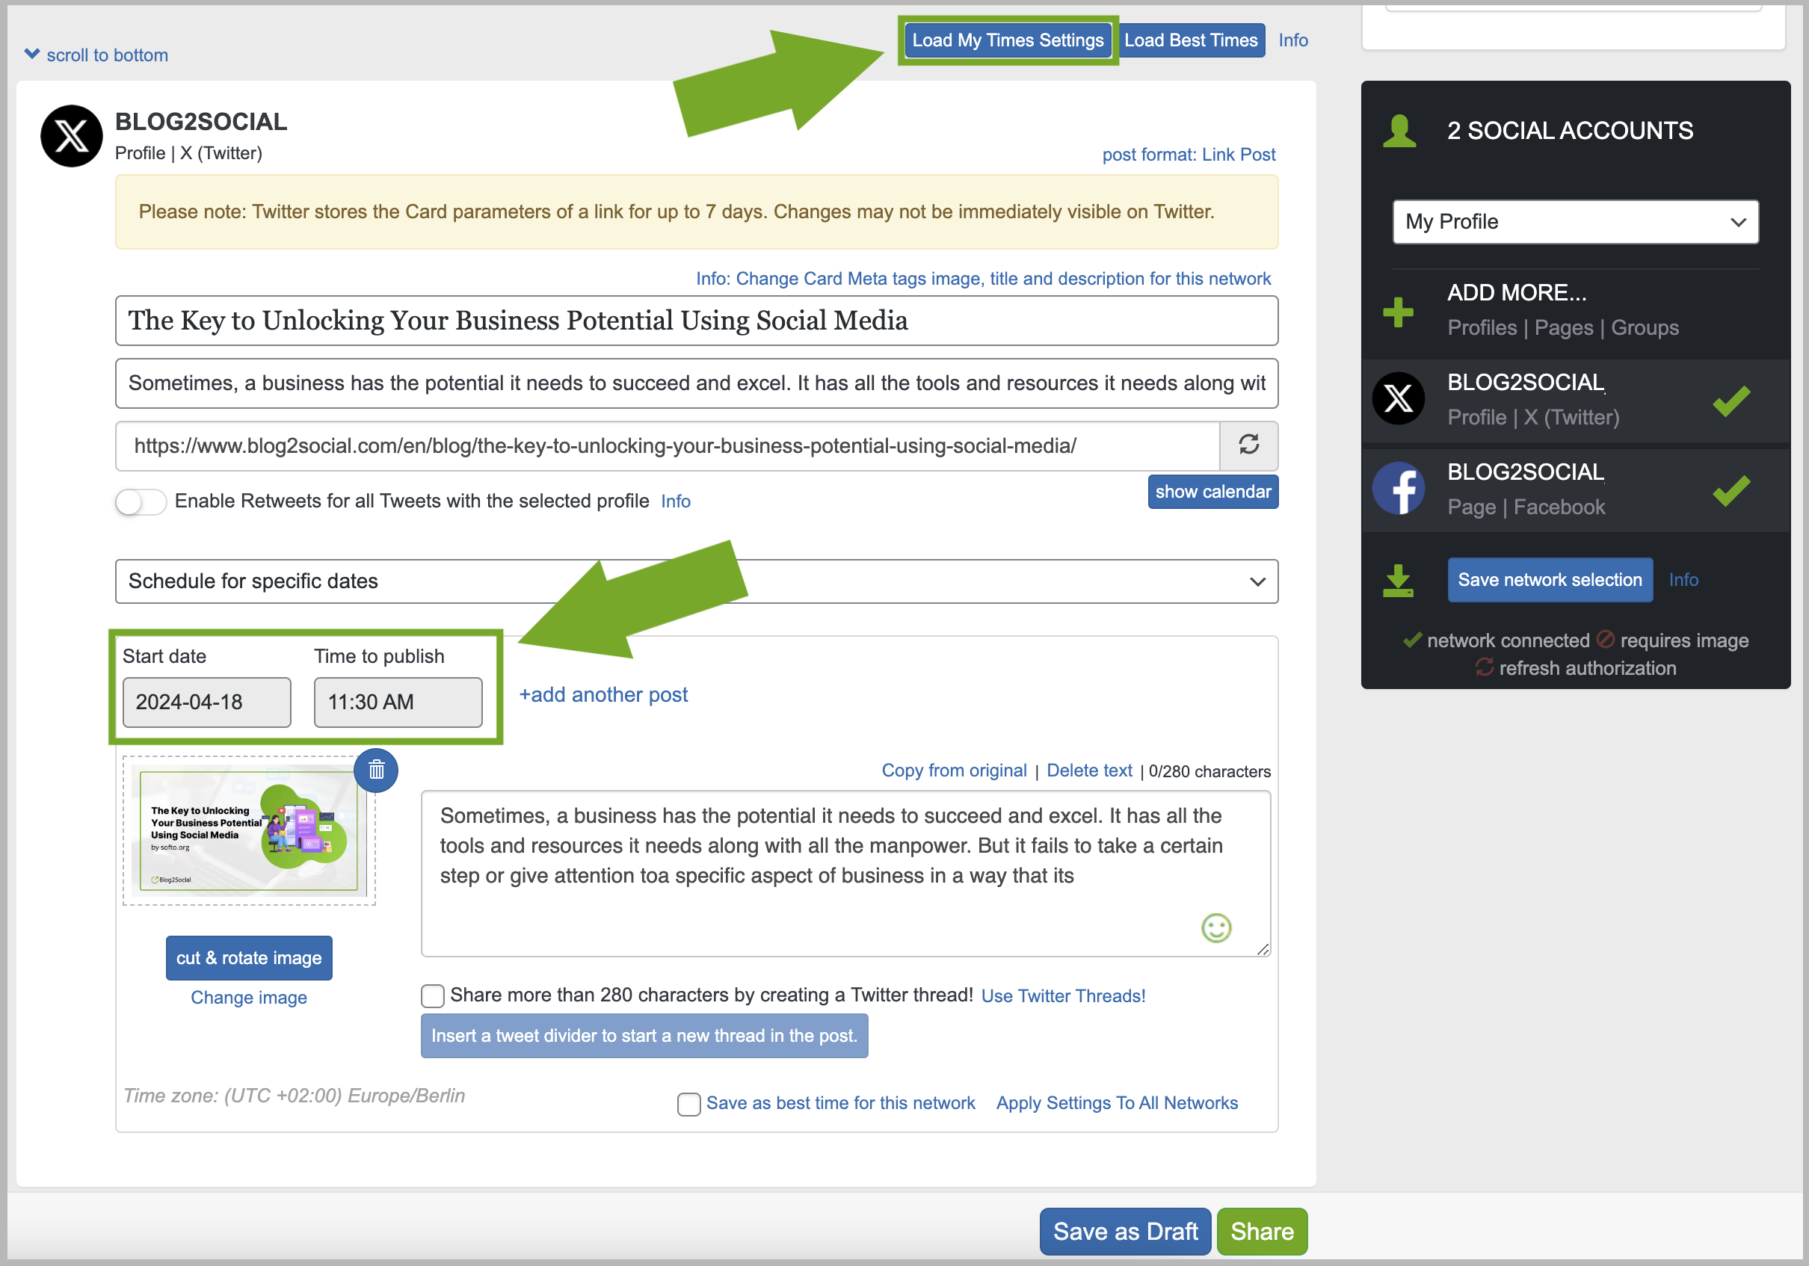The height and width of the screenshot is (1266, 1809).
Task: Open Change Card Meta tags info link
Action: [x=982, y=278]
